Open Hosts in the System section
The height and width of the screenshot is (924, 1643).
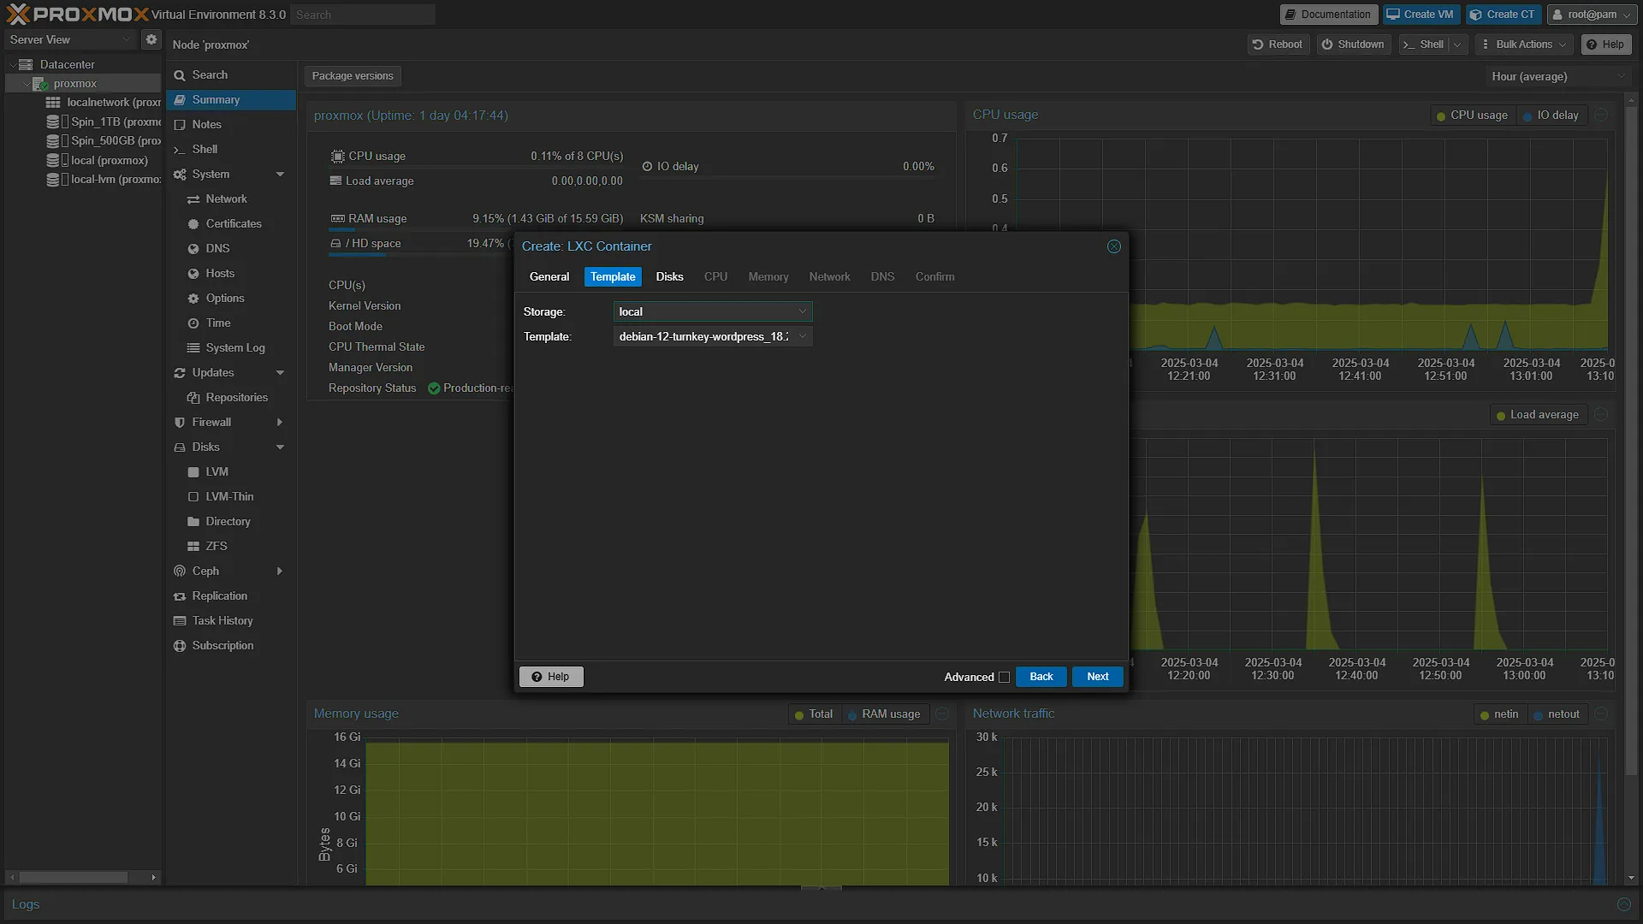pyautogui.click(x=220, y=273)
